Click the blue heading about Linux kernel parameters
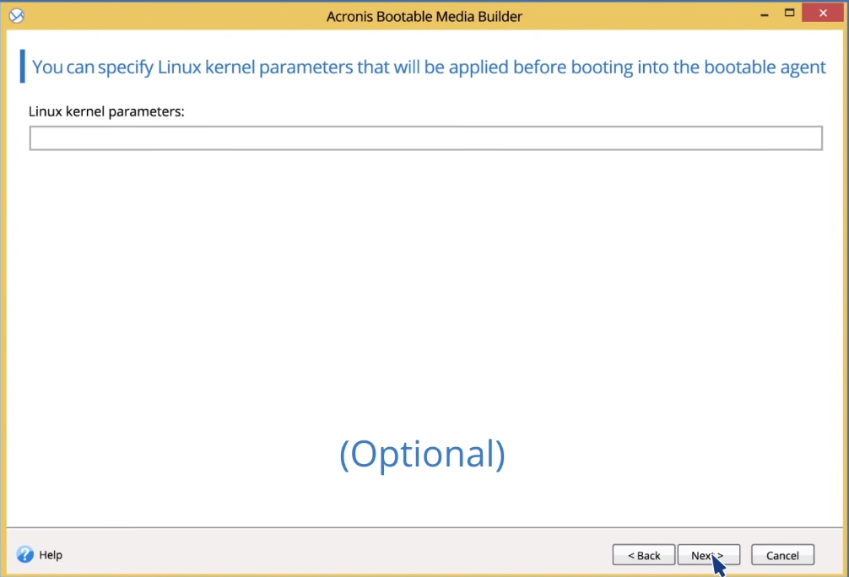The height and width of the screenshot is (577, 849). [x=429, y=67]
